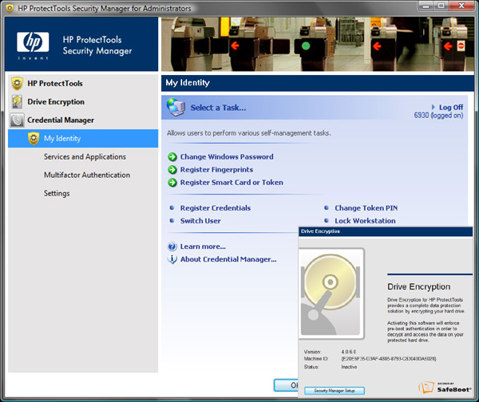The height and width of the screenshot is (402, 479).
Task: Open Services and Applications
Action: click(x=85, y=157)
